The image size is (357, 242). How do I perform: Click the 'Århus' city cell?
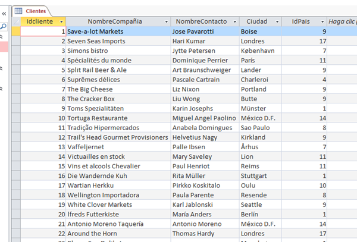(261, 147)
